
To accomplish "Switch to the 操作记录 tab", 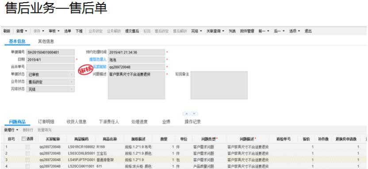I will (193, 122).
